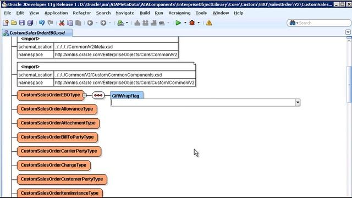Screen dimensions: 352x198
Task: Click the deploy icon in toolbar
Action: click(162, 23)
